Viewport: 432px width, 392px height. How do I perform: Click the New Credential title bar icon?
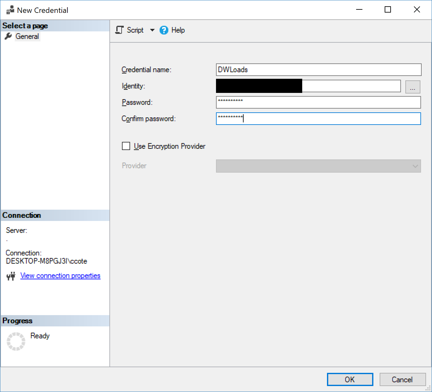(10, 10)
